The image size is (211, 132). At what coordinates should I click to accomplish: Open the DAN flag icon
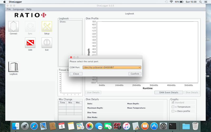(x=30, y=43)
